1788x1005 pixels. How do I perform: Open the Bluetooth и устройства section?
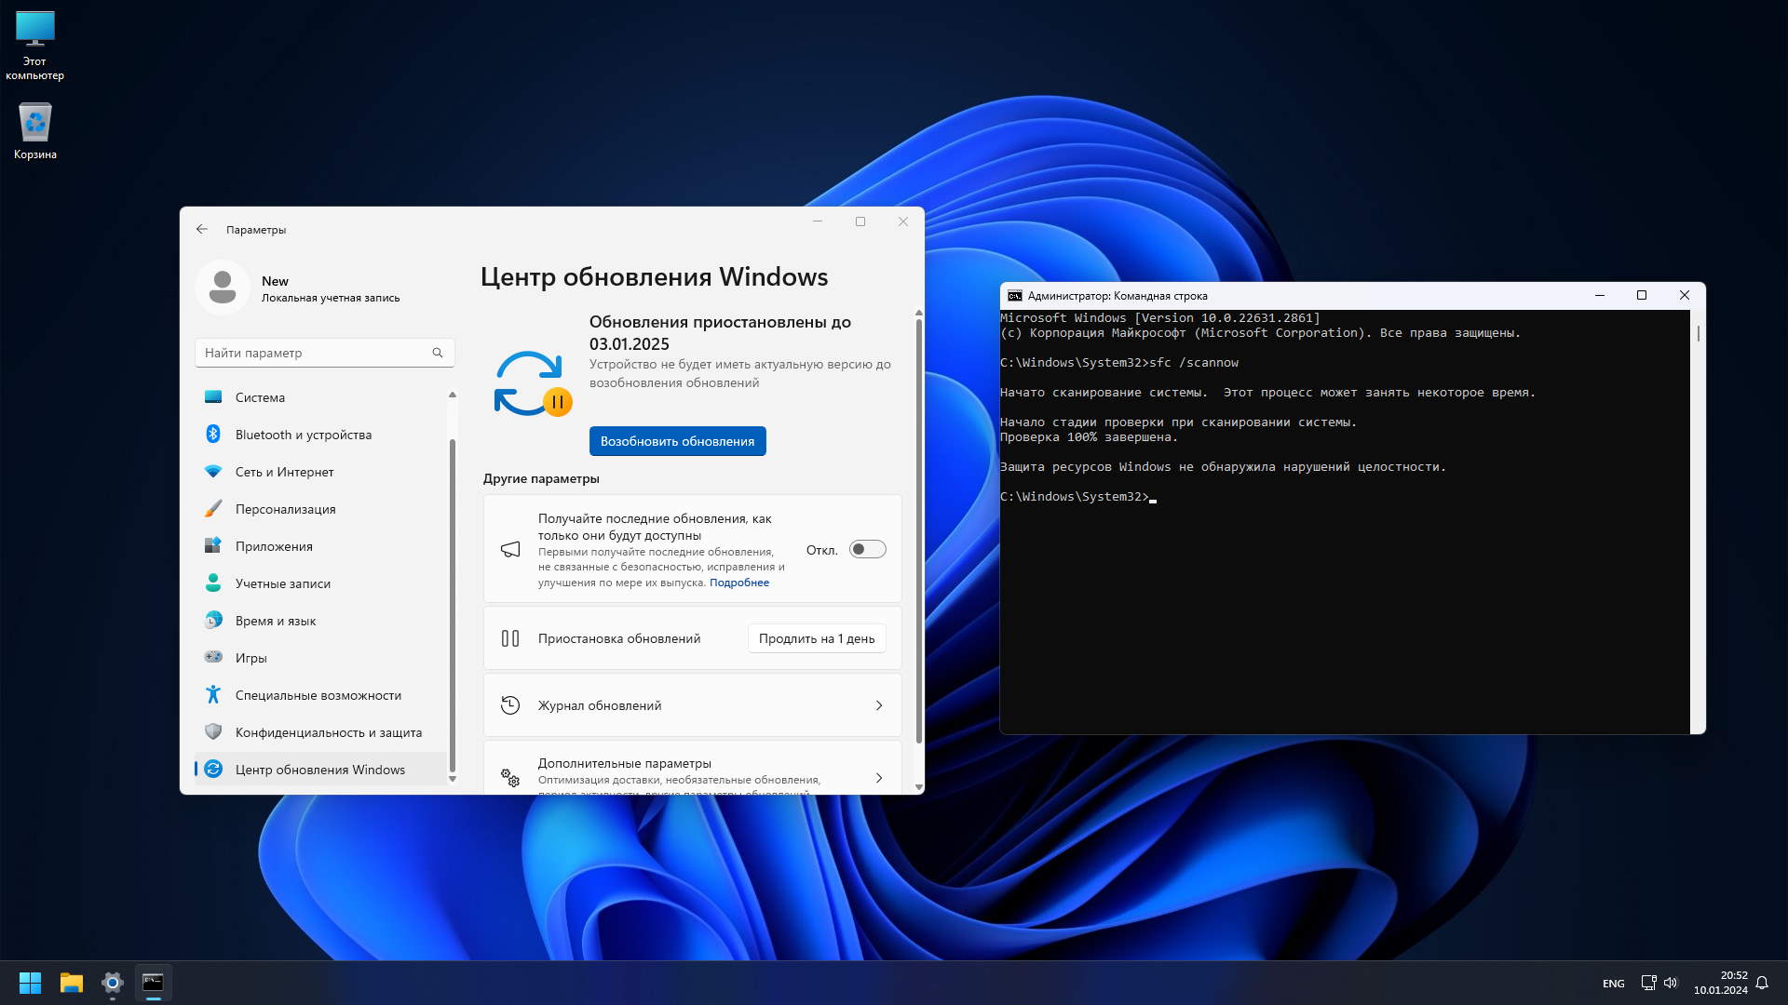(x=303, y=435)
